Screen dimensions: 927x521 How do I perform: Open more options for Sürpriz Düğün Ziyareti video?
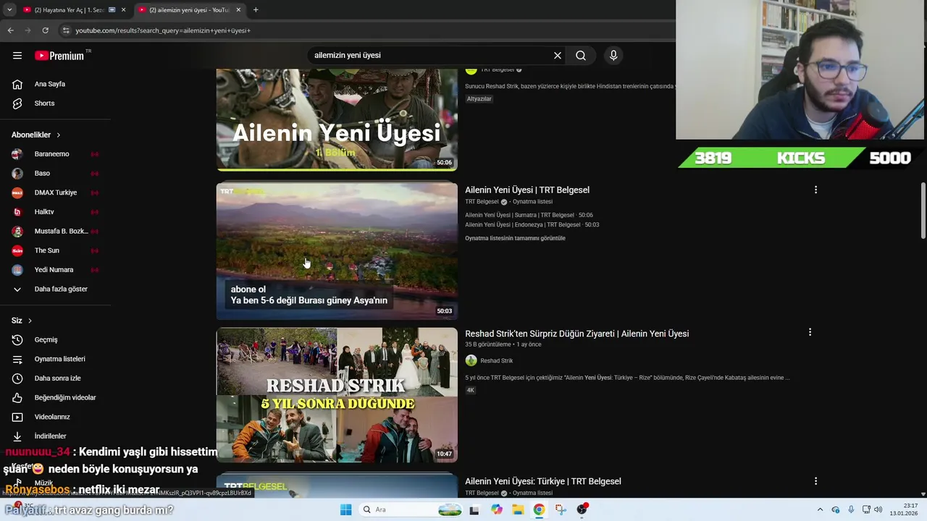point(810,332)
